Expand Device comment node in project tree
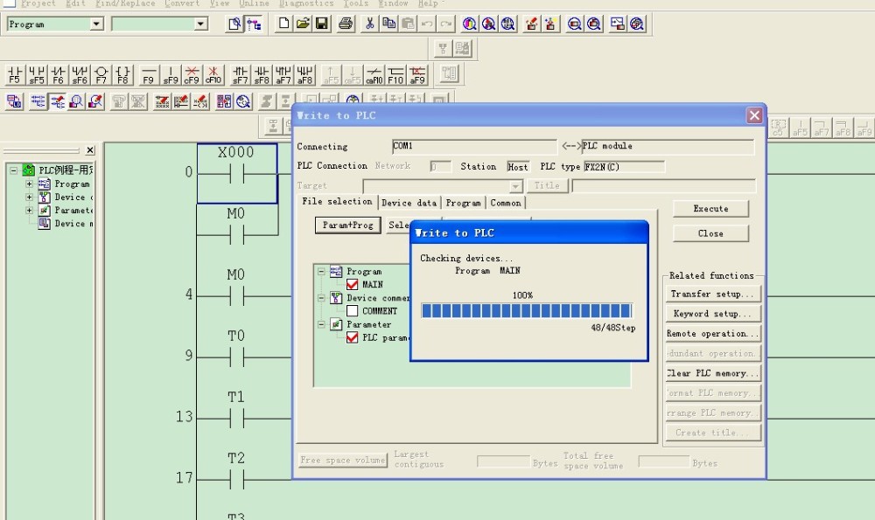The height and width of the screenshot is (520, 875). tap(29, 197)
